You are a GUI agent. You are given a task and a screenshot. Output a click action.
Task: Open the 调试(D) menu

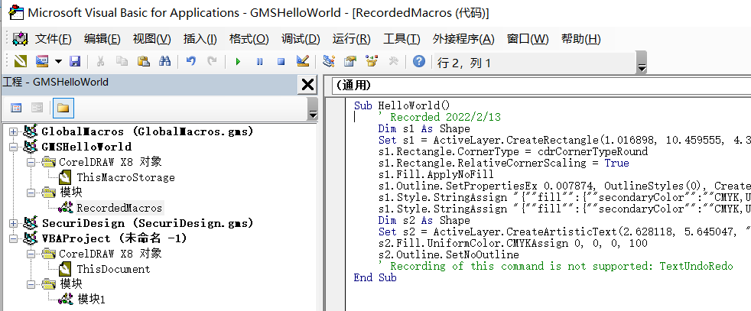(301, 39)
